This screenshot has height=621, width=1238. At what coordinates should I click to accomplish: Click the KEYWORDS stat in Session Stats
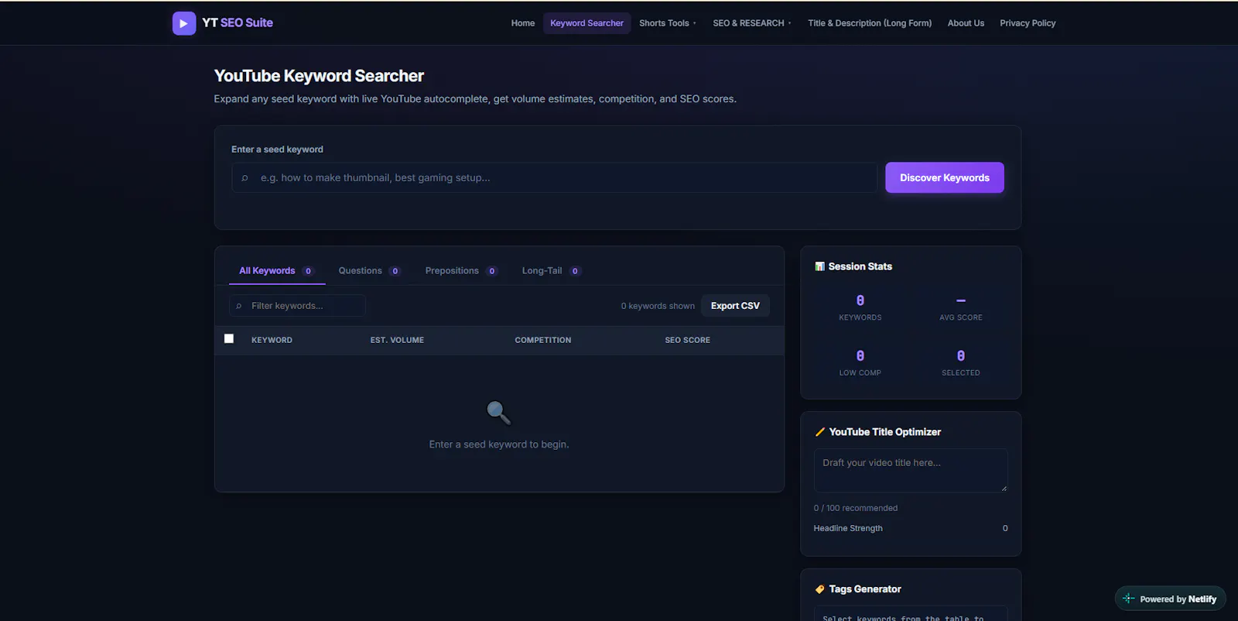click(x=860, y=307)
